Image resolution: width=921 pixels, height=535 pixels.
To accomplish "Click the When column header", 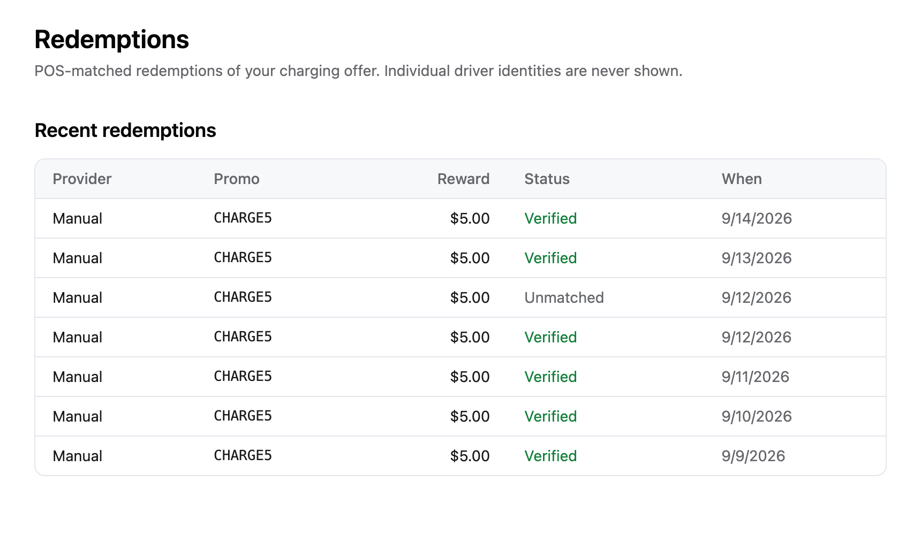I will (742, 179).
